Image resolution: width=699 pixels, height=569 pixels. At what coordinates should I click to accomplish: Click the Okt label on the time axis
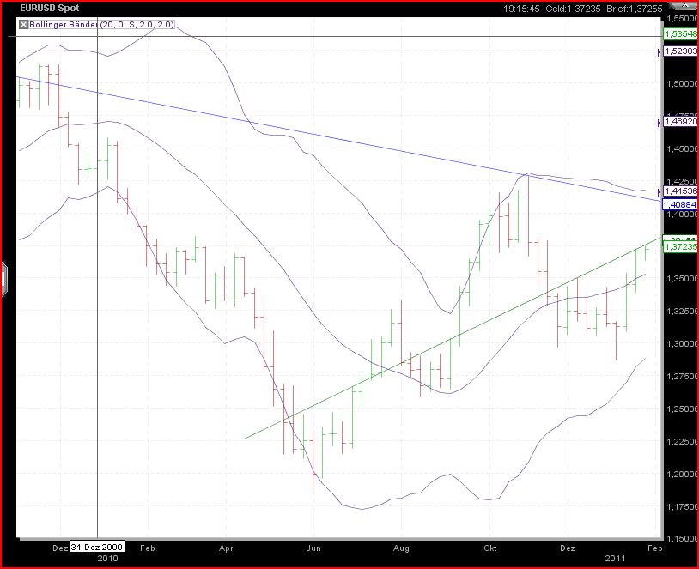tap(492, 547)
